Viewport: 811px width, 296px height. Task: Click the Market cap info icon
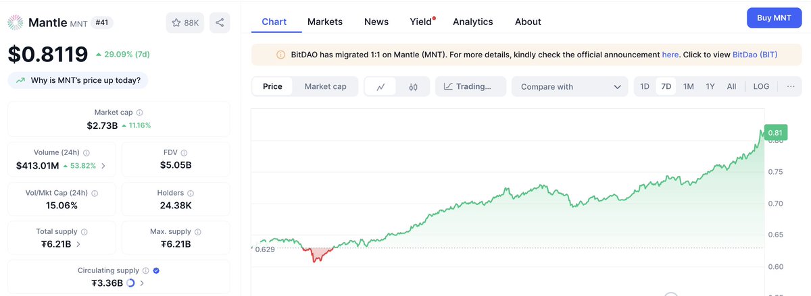[x=140, y=113]
